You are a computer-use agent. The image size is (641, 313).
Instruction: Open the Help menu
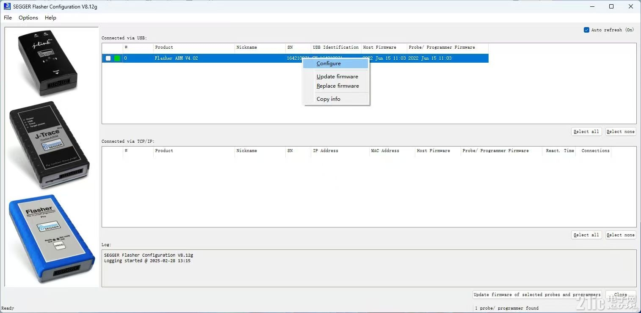pos(50,17)
